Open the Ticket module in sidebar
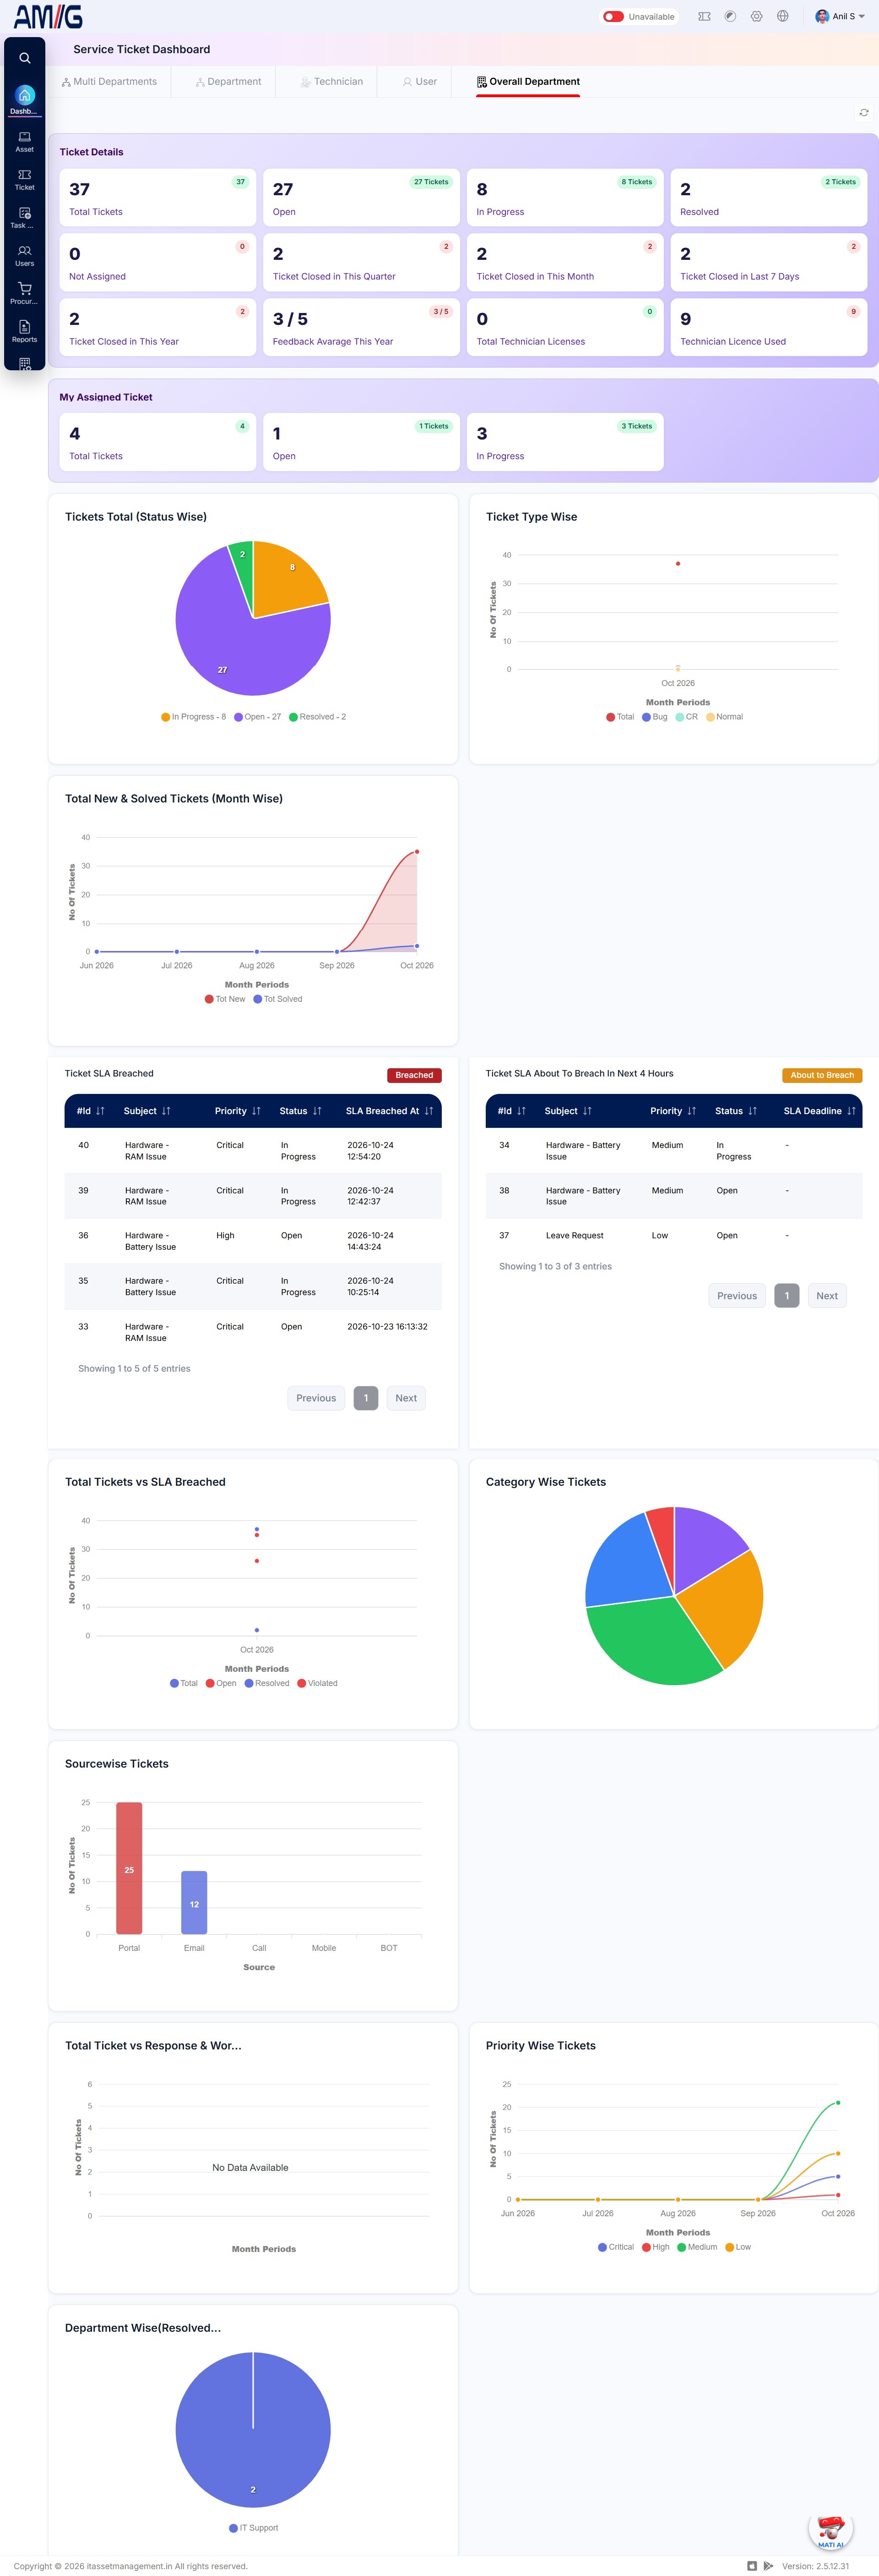 (x=25, y=179)
